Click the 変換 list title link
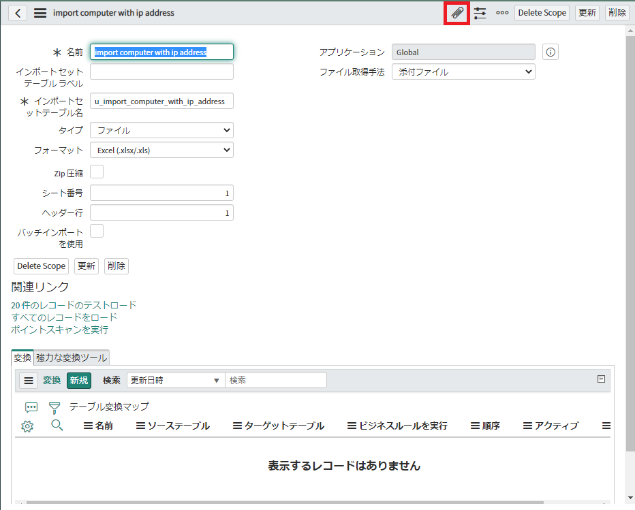This screenshot has height=510, width=635. (x=52, y=381)
